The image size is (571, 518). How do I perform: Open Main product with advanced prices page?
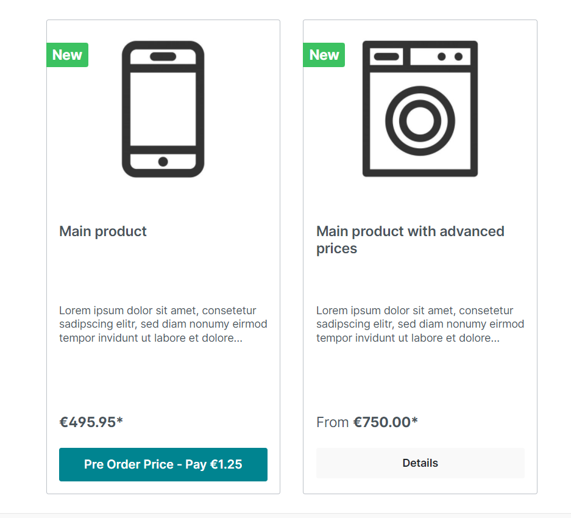pos(410,239)
